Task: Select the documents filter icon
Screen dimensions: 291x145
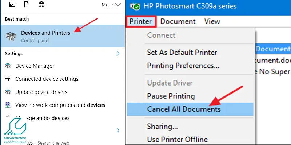Action: click(x=27, y=4)
